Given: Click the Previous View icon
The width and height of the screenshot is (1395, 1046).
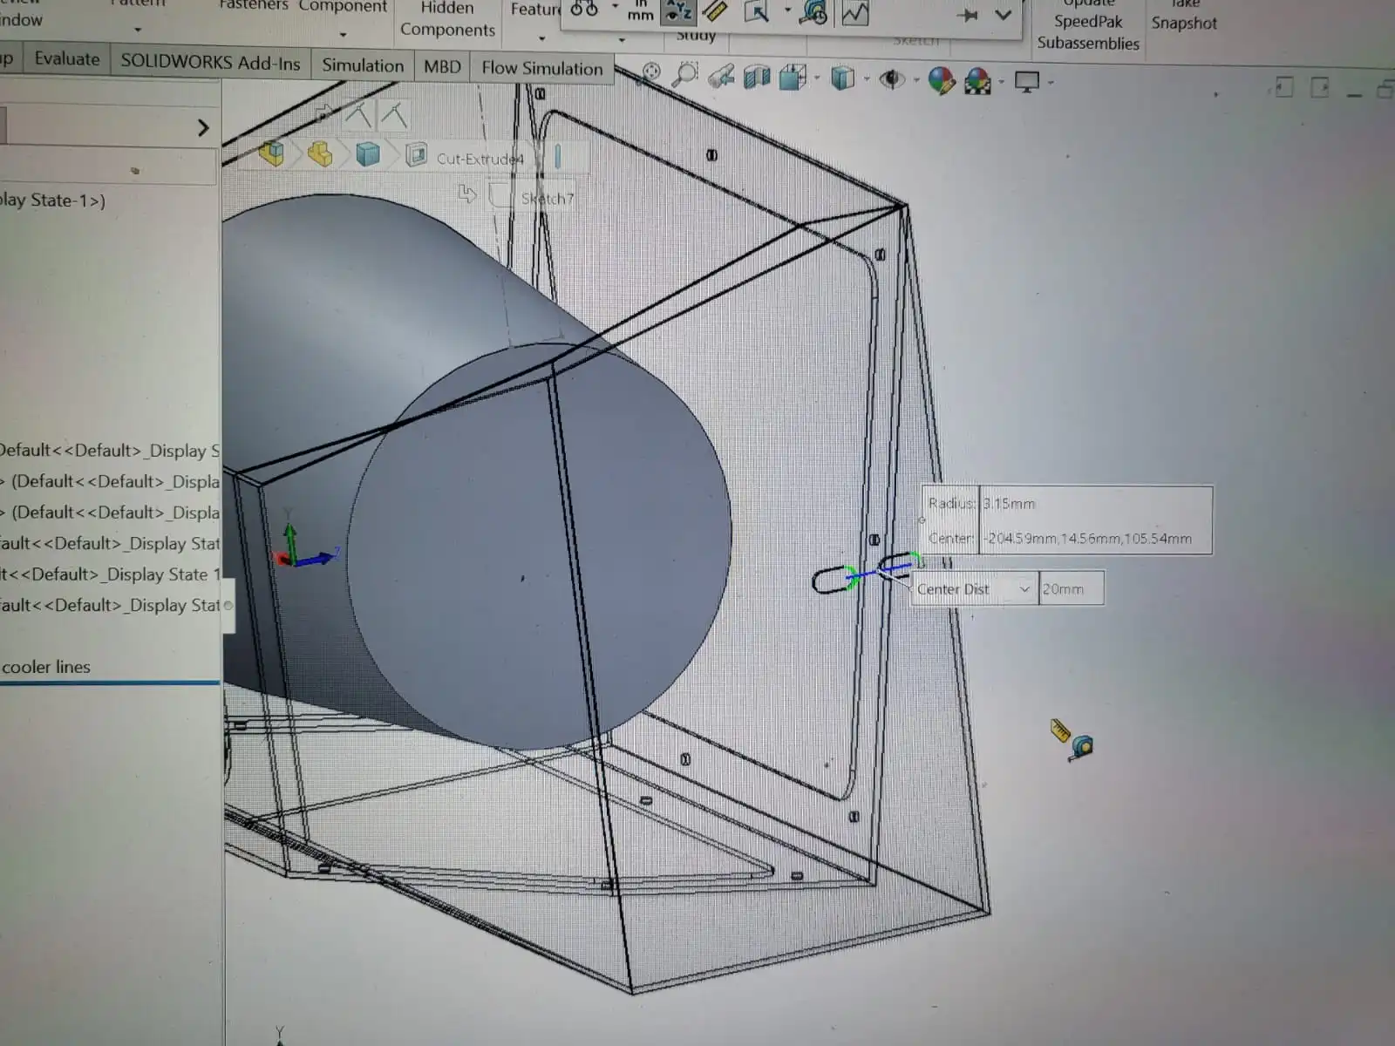Looking at the screenshot, I should [x=721, y=77].
